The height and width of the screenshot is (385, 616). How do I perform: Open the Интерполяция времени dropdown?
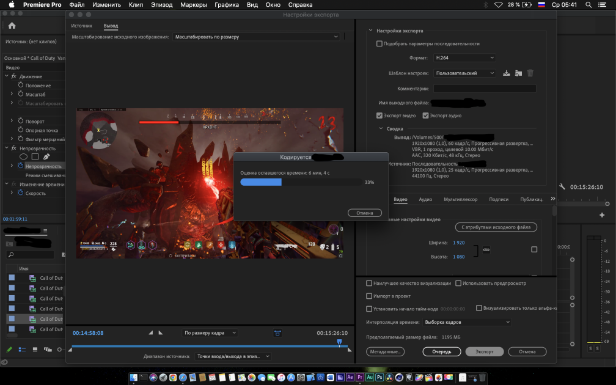point(467,322)
